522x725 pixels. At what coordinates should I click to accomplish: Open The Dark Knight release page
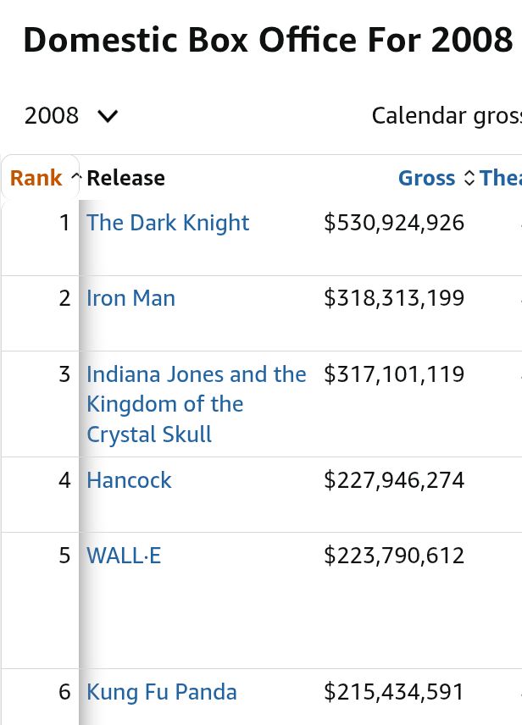168,223
